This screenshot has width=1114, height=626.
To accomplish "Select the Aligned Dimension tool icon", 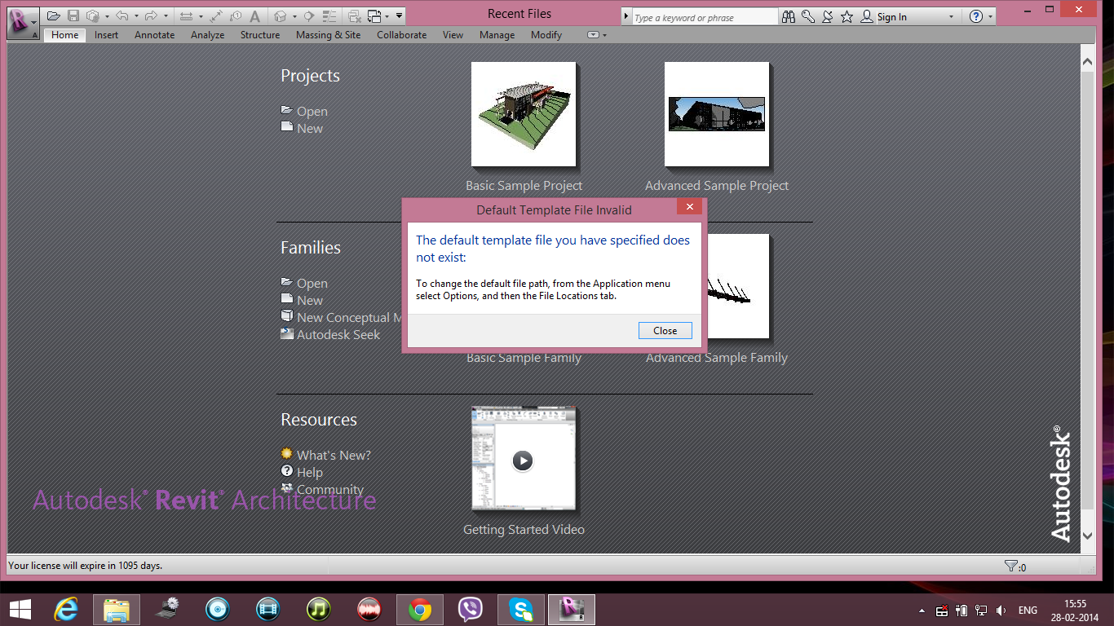I will 216,15.
